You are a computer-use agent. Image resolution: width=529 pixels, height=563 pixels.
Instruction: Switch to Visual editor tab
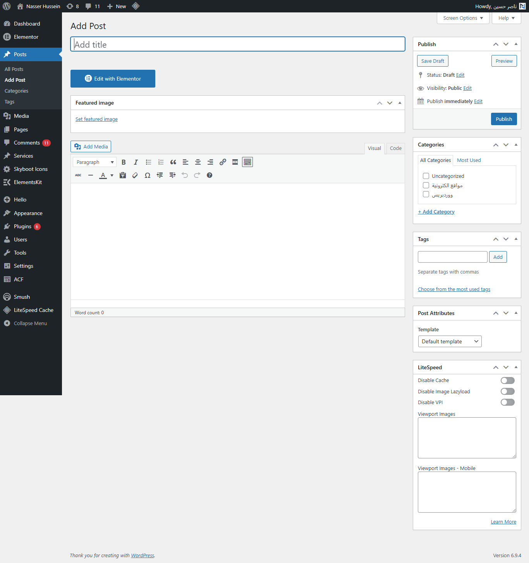pyautogui.click(x=374, y=148)
